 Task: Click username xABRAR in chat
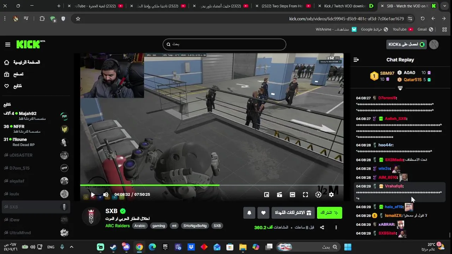386,224
